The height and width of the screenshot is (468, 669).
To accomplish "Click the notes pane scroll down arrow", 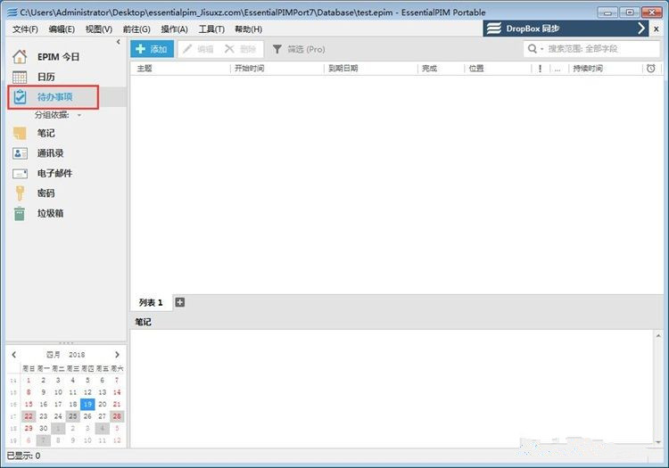I will click(x=658, y=442).
